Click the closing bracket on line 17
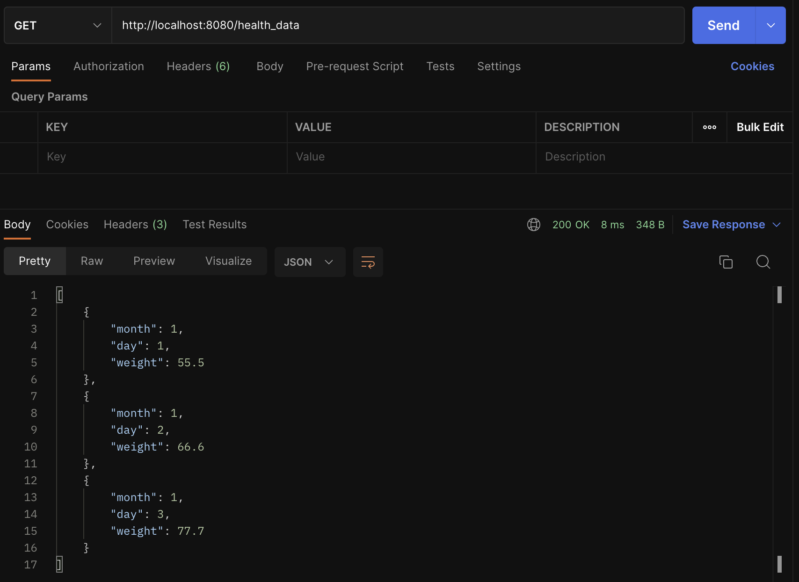799x582 pixels. (x=59, y=565)
